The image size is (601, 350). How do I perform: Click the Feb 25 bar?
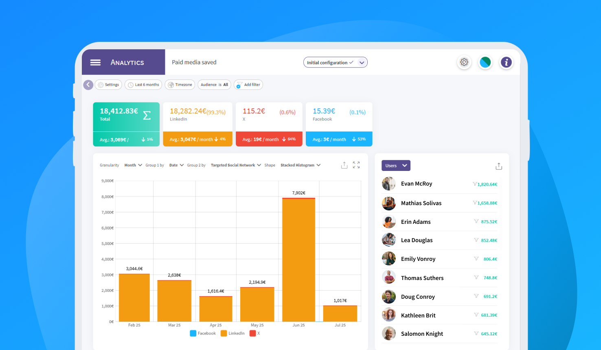[x=134, y=298]
